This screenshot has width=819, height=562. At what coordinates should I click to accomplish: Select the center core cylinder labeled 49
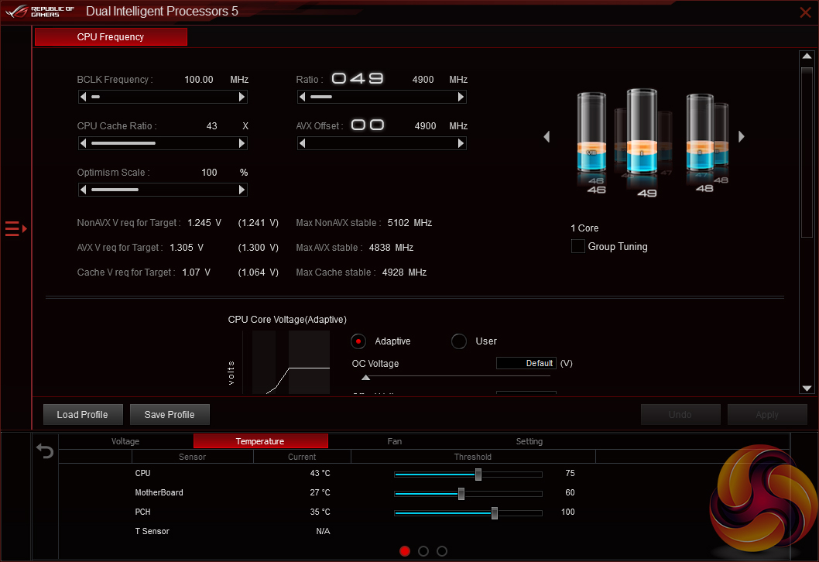tap(642, 132)
